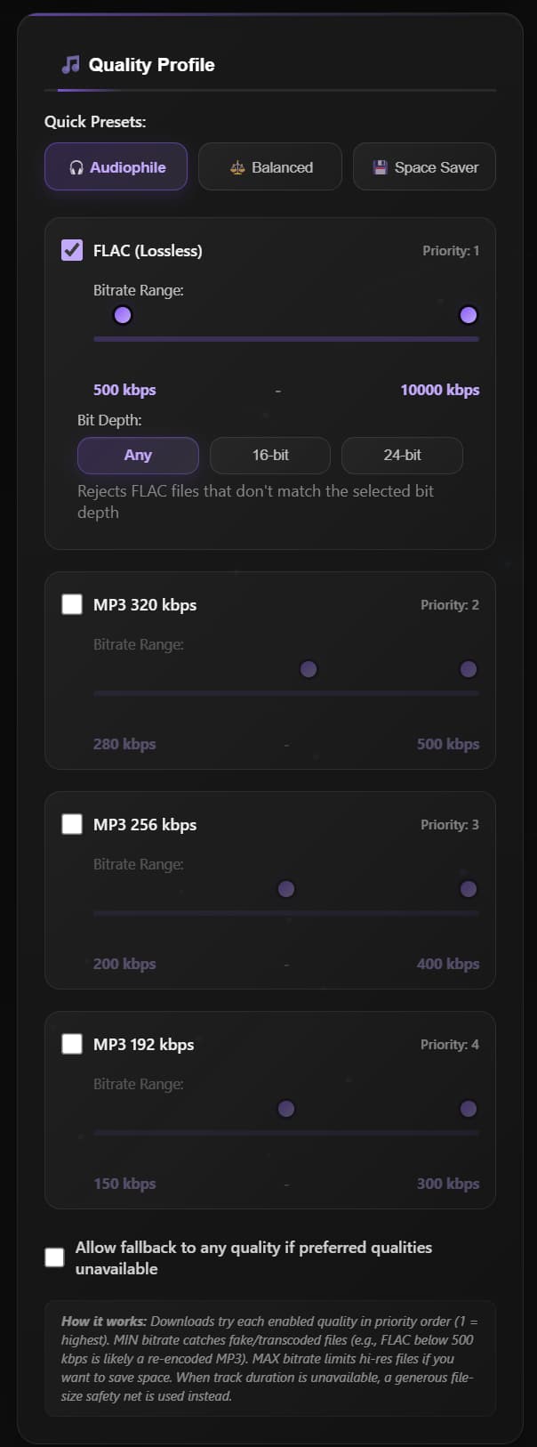The width and height of the screenshot is (537, 1447).
Task: Enable fallback to any quality checkbox
Action: [55, 1257]
